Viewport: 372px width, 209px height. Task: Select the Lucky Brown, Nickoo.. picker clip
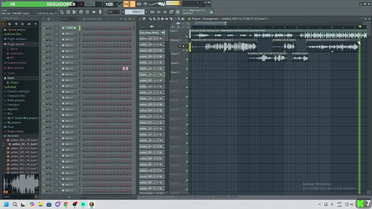(152, 33)
